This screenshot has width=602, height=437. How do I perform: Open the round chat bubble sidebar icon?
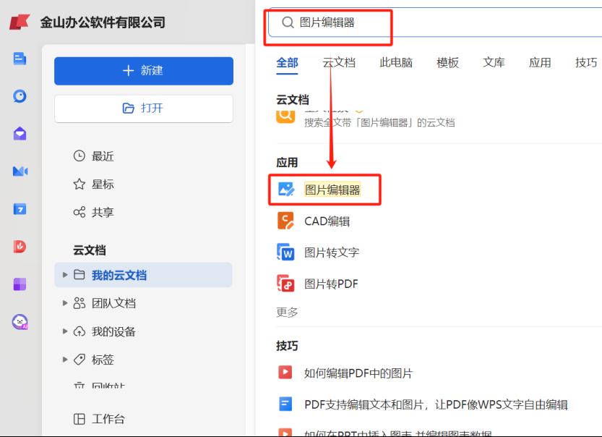[20, 96]
